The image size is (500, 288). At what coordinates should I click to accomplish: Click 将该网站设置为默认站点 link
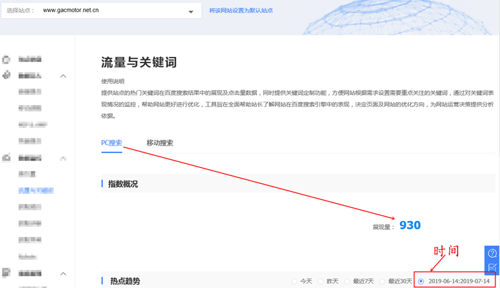241,11
